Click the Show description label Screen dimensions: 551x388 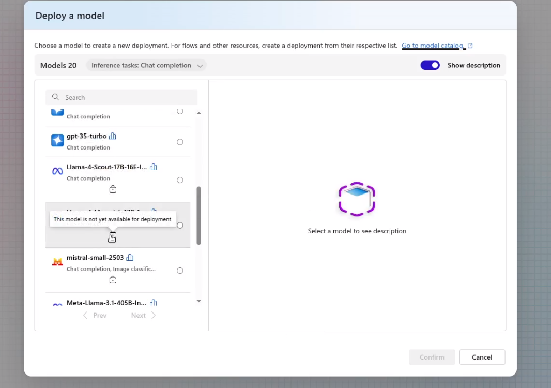(x=473, y=65)
